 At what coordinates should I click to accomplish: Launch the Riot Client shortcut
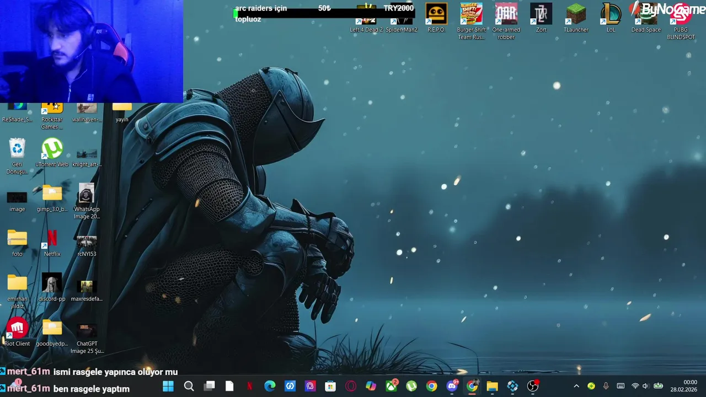pyautogui.click(x=17, y=332)
